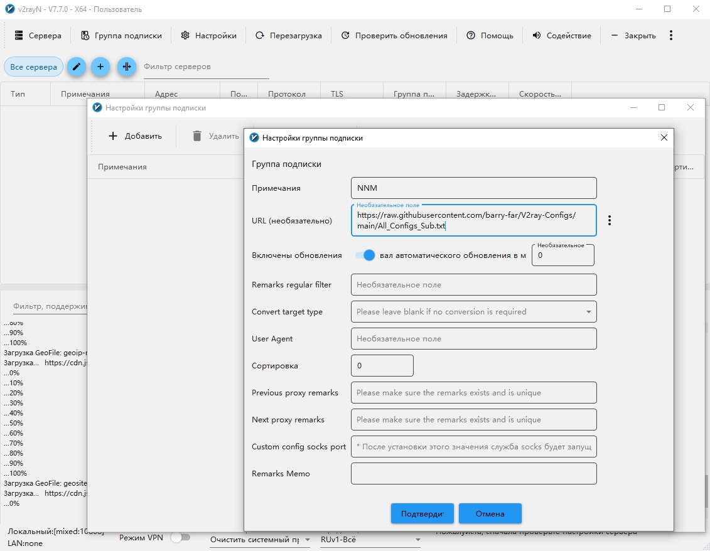Select the Все сервера group chip
Screen dimensions: 710x551
(33, 67)
